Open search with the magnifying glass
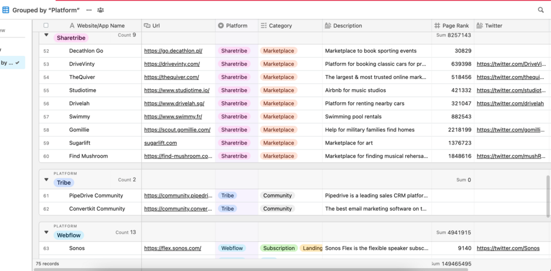Image resolution: width=551 pixels, height=271 pixels. click(541, 10)
